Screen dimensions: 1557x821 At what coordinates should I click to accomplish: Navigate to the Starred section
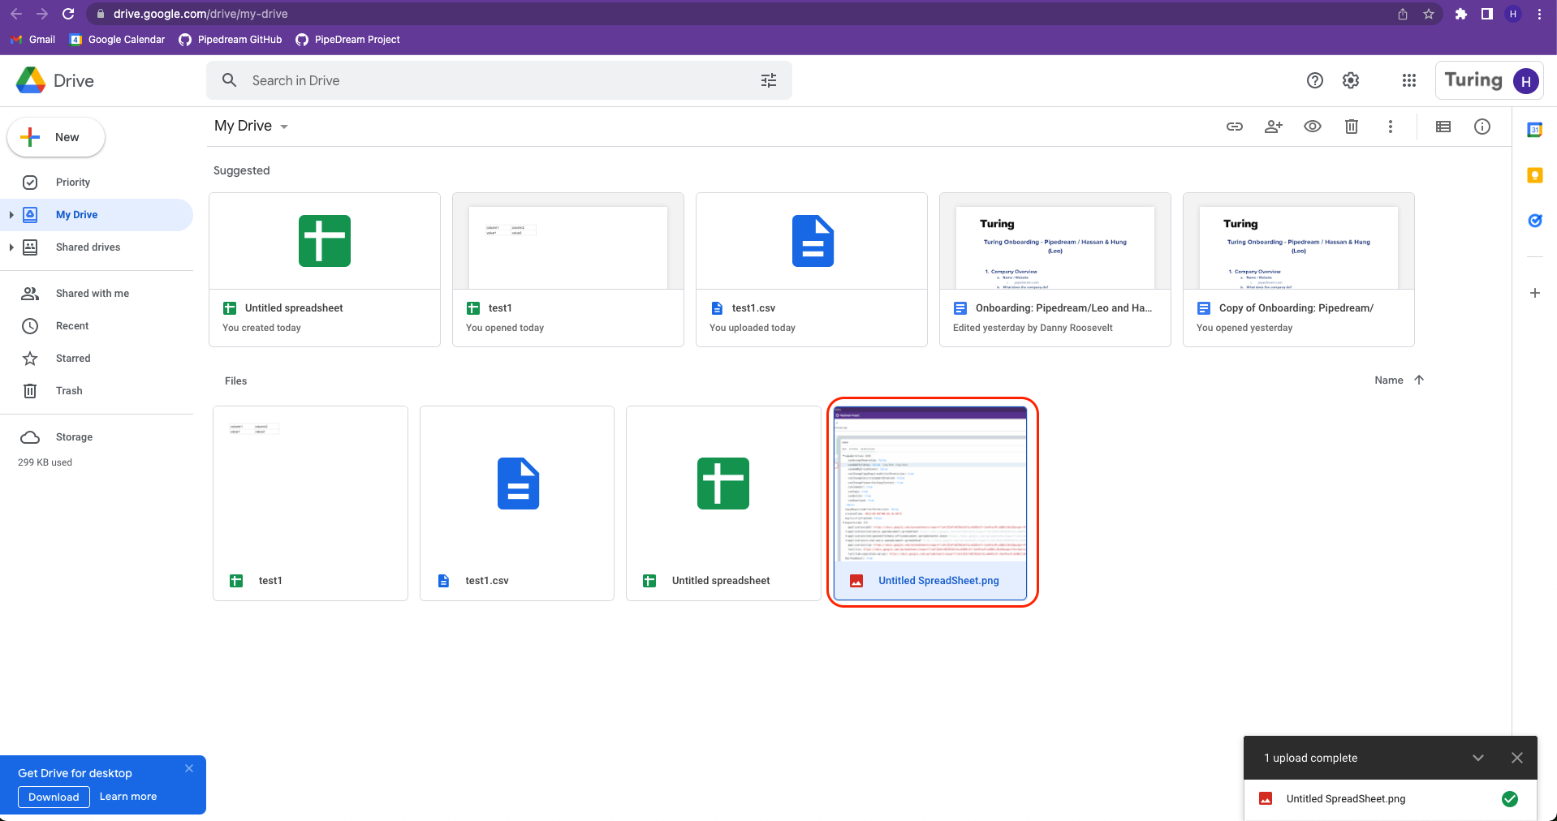tap(74, 358)
